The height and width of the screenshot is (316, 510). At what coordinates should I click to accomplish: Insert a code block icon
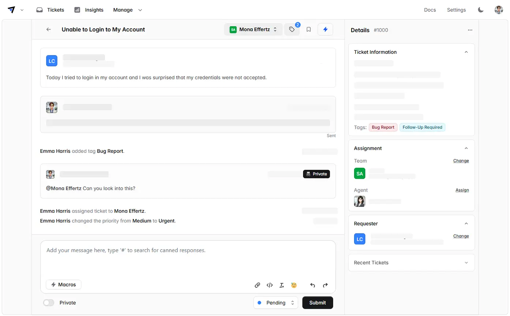click(x=270, y=285)
